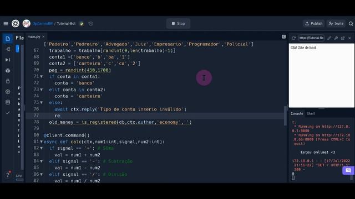Click the 'Soma' comment on line 82
This screenshot has height=199, width=355.
pyautogui.click(x=106, y=149)
